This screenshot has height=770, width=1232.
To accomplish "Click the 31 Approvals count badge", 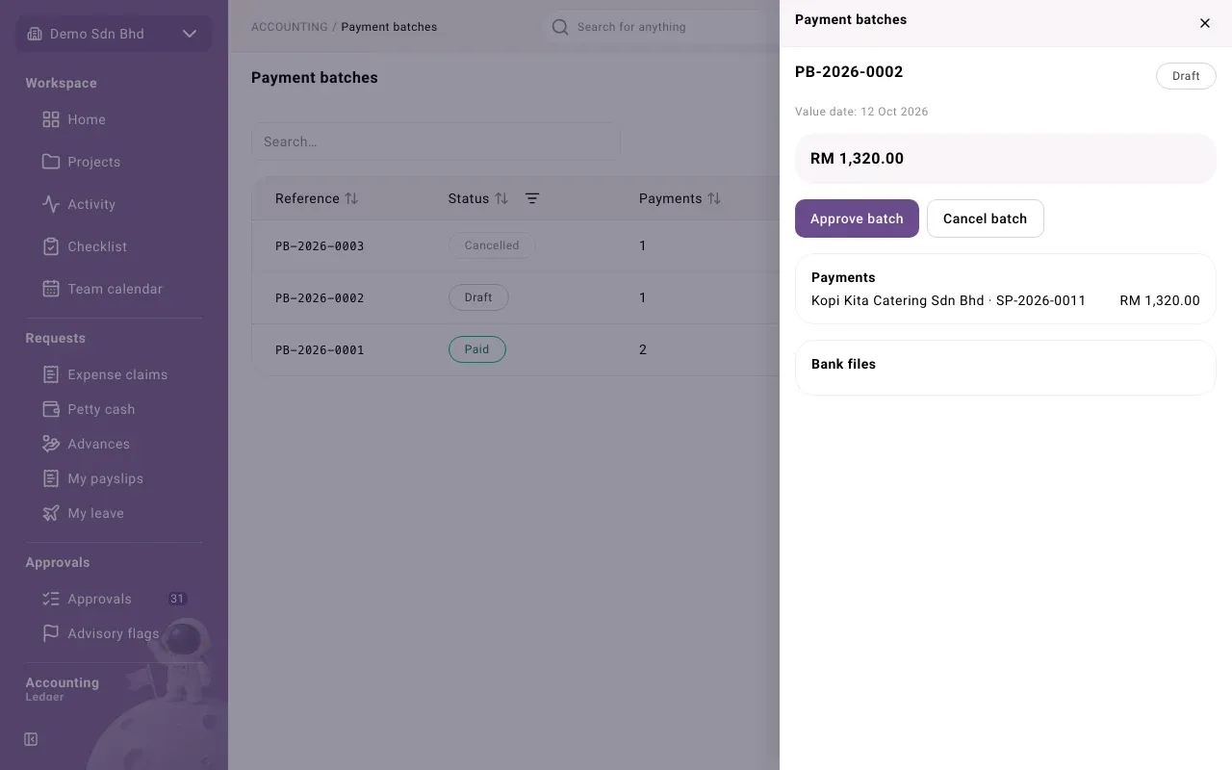I will pos(177,599).
